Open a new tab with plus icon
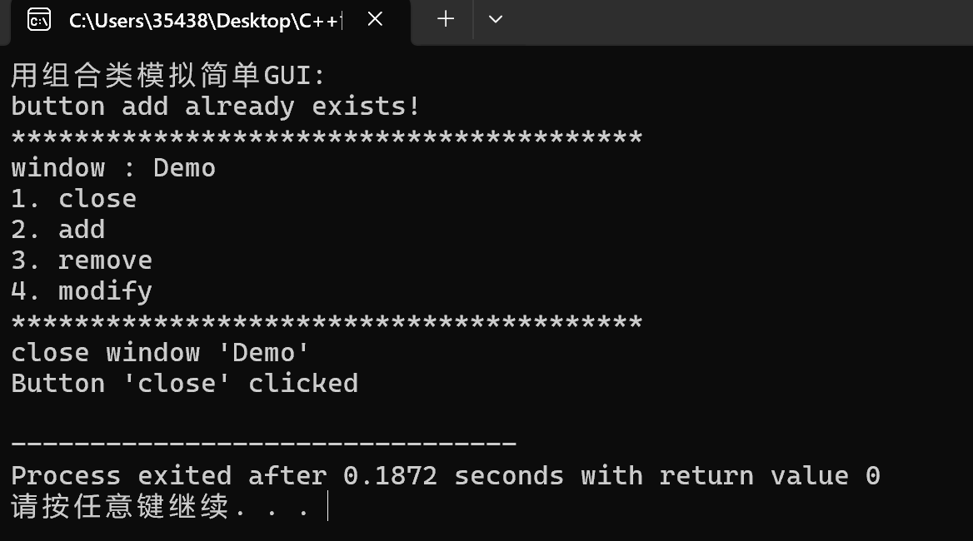The image size is (973, 541). click(x=446, y=19)
